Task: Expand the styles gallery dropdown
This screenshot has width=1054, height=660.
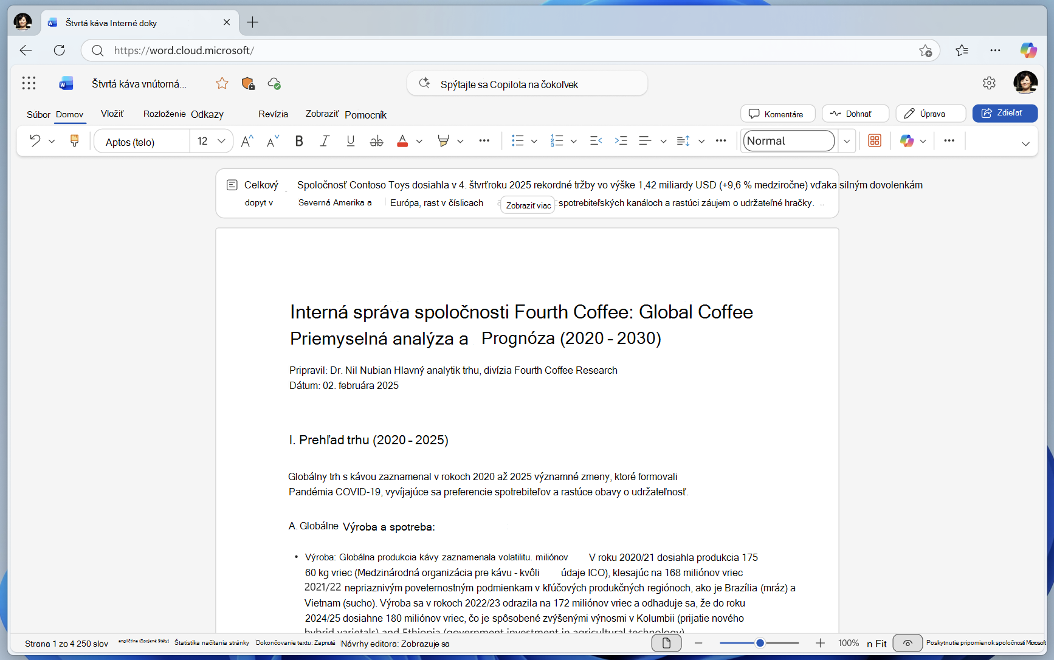Action: tap(847, 141)
